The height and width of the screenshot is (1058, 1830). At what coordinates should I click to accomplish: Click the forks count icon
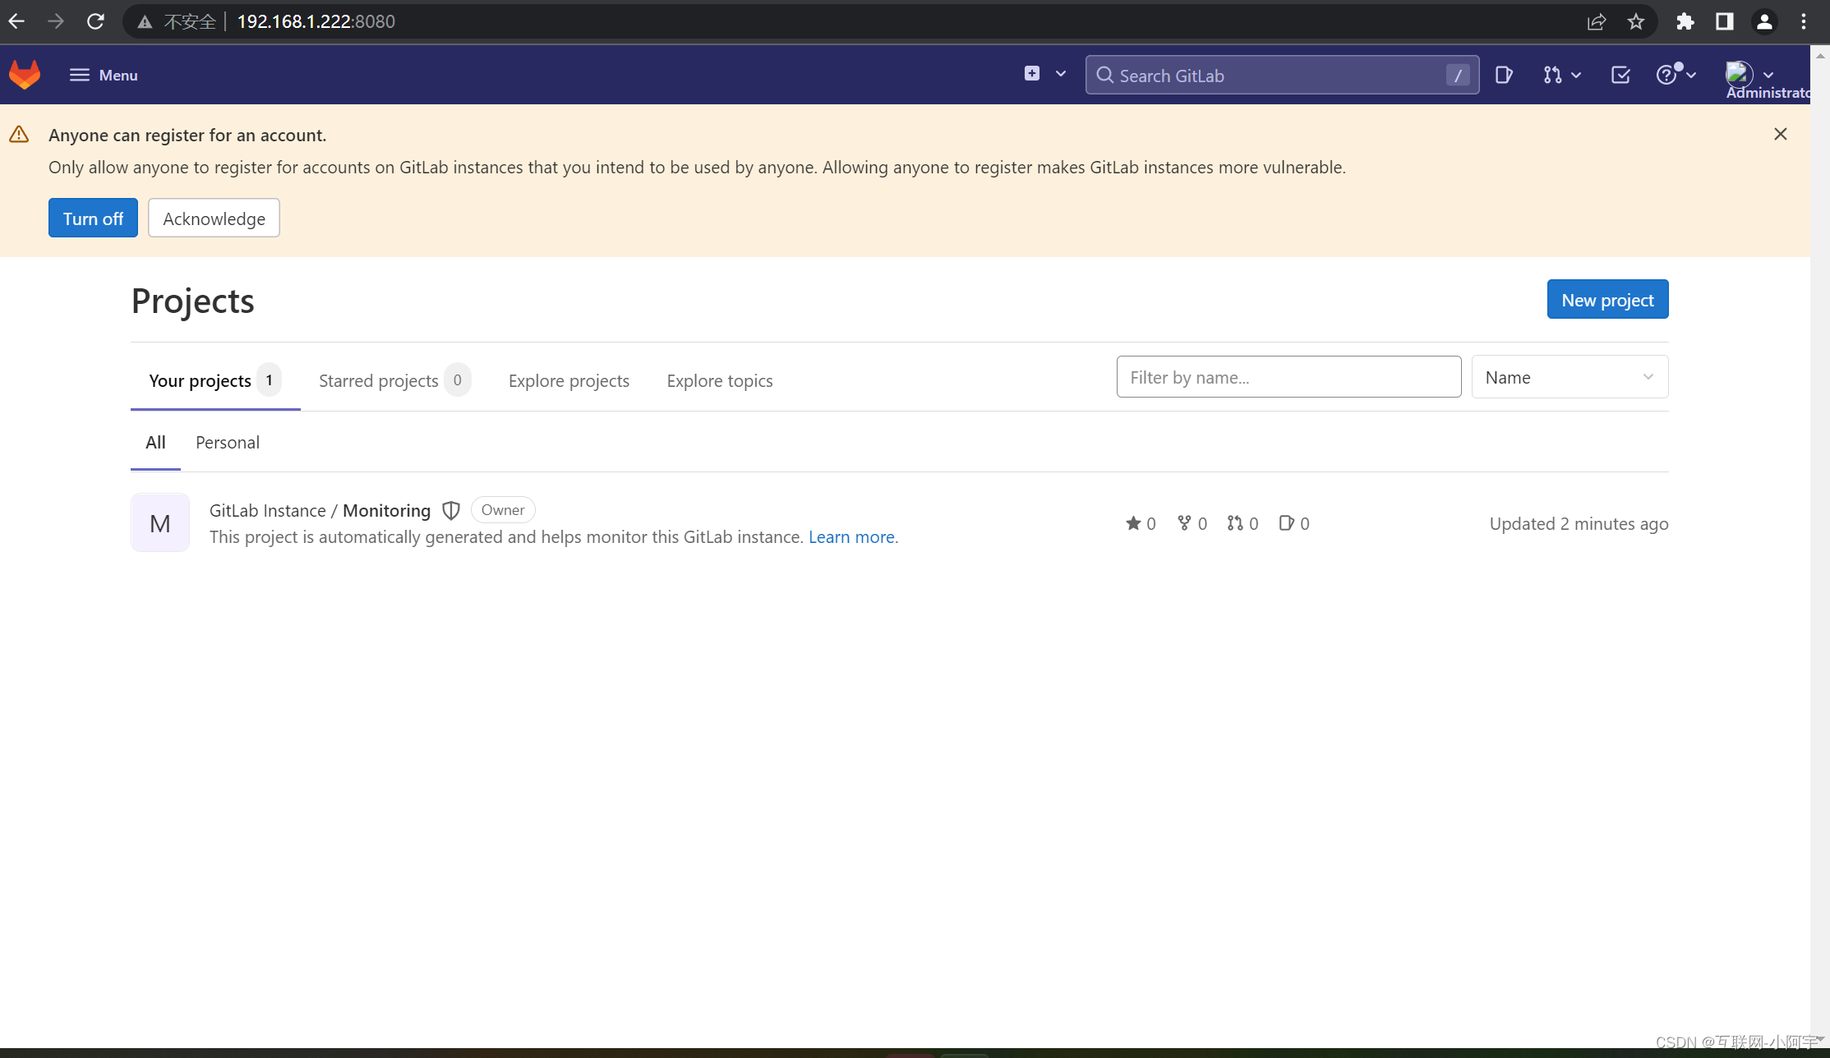click(1184, 523)
